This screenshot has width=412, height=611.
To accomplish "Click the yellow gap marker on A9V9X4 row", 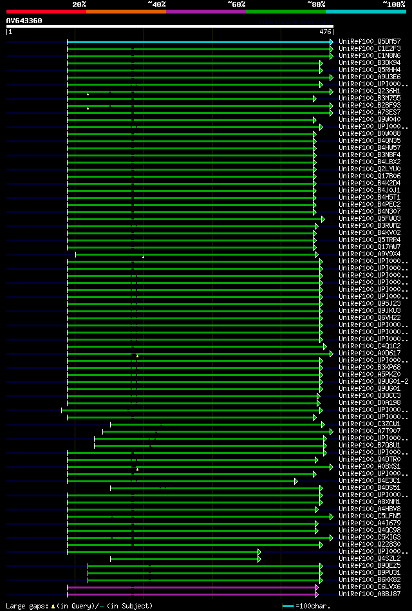I will [143, 257].
